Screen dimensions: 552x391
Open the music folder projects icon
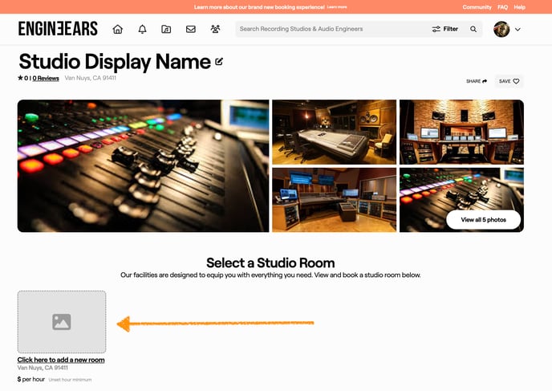click(166, 29)
